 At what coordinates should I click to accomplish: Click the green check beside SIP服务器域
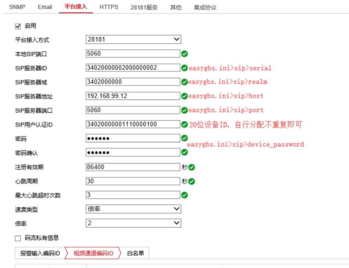click(x=184, y=82)
